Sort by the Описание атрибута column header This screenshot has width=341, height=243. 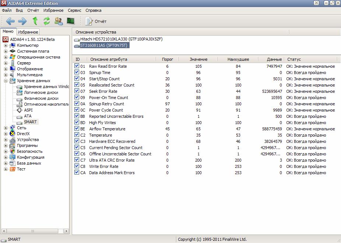tap(122, 59)
